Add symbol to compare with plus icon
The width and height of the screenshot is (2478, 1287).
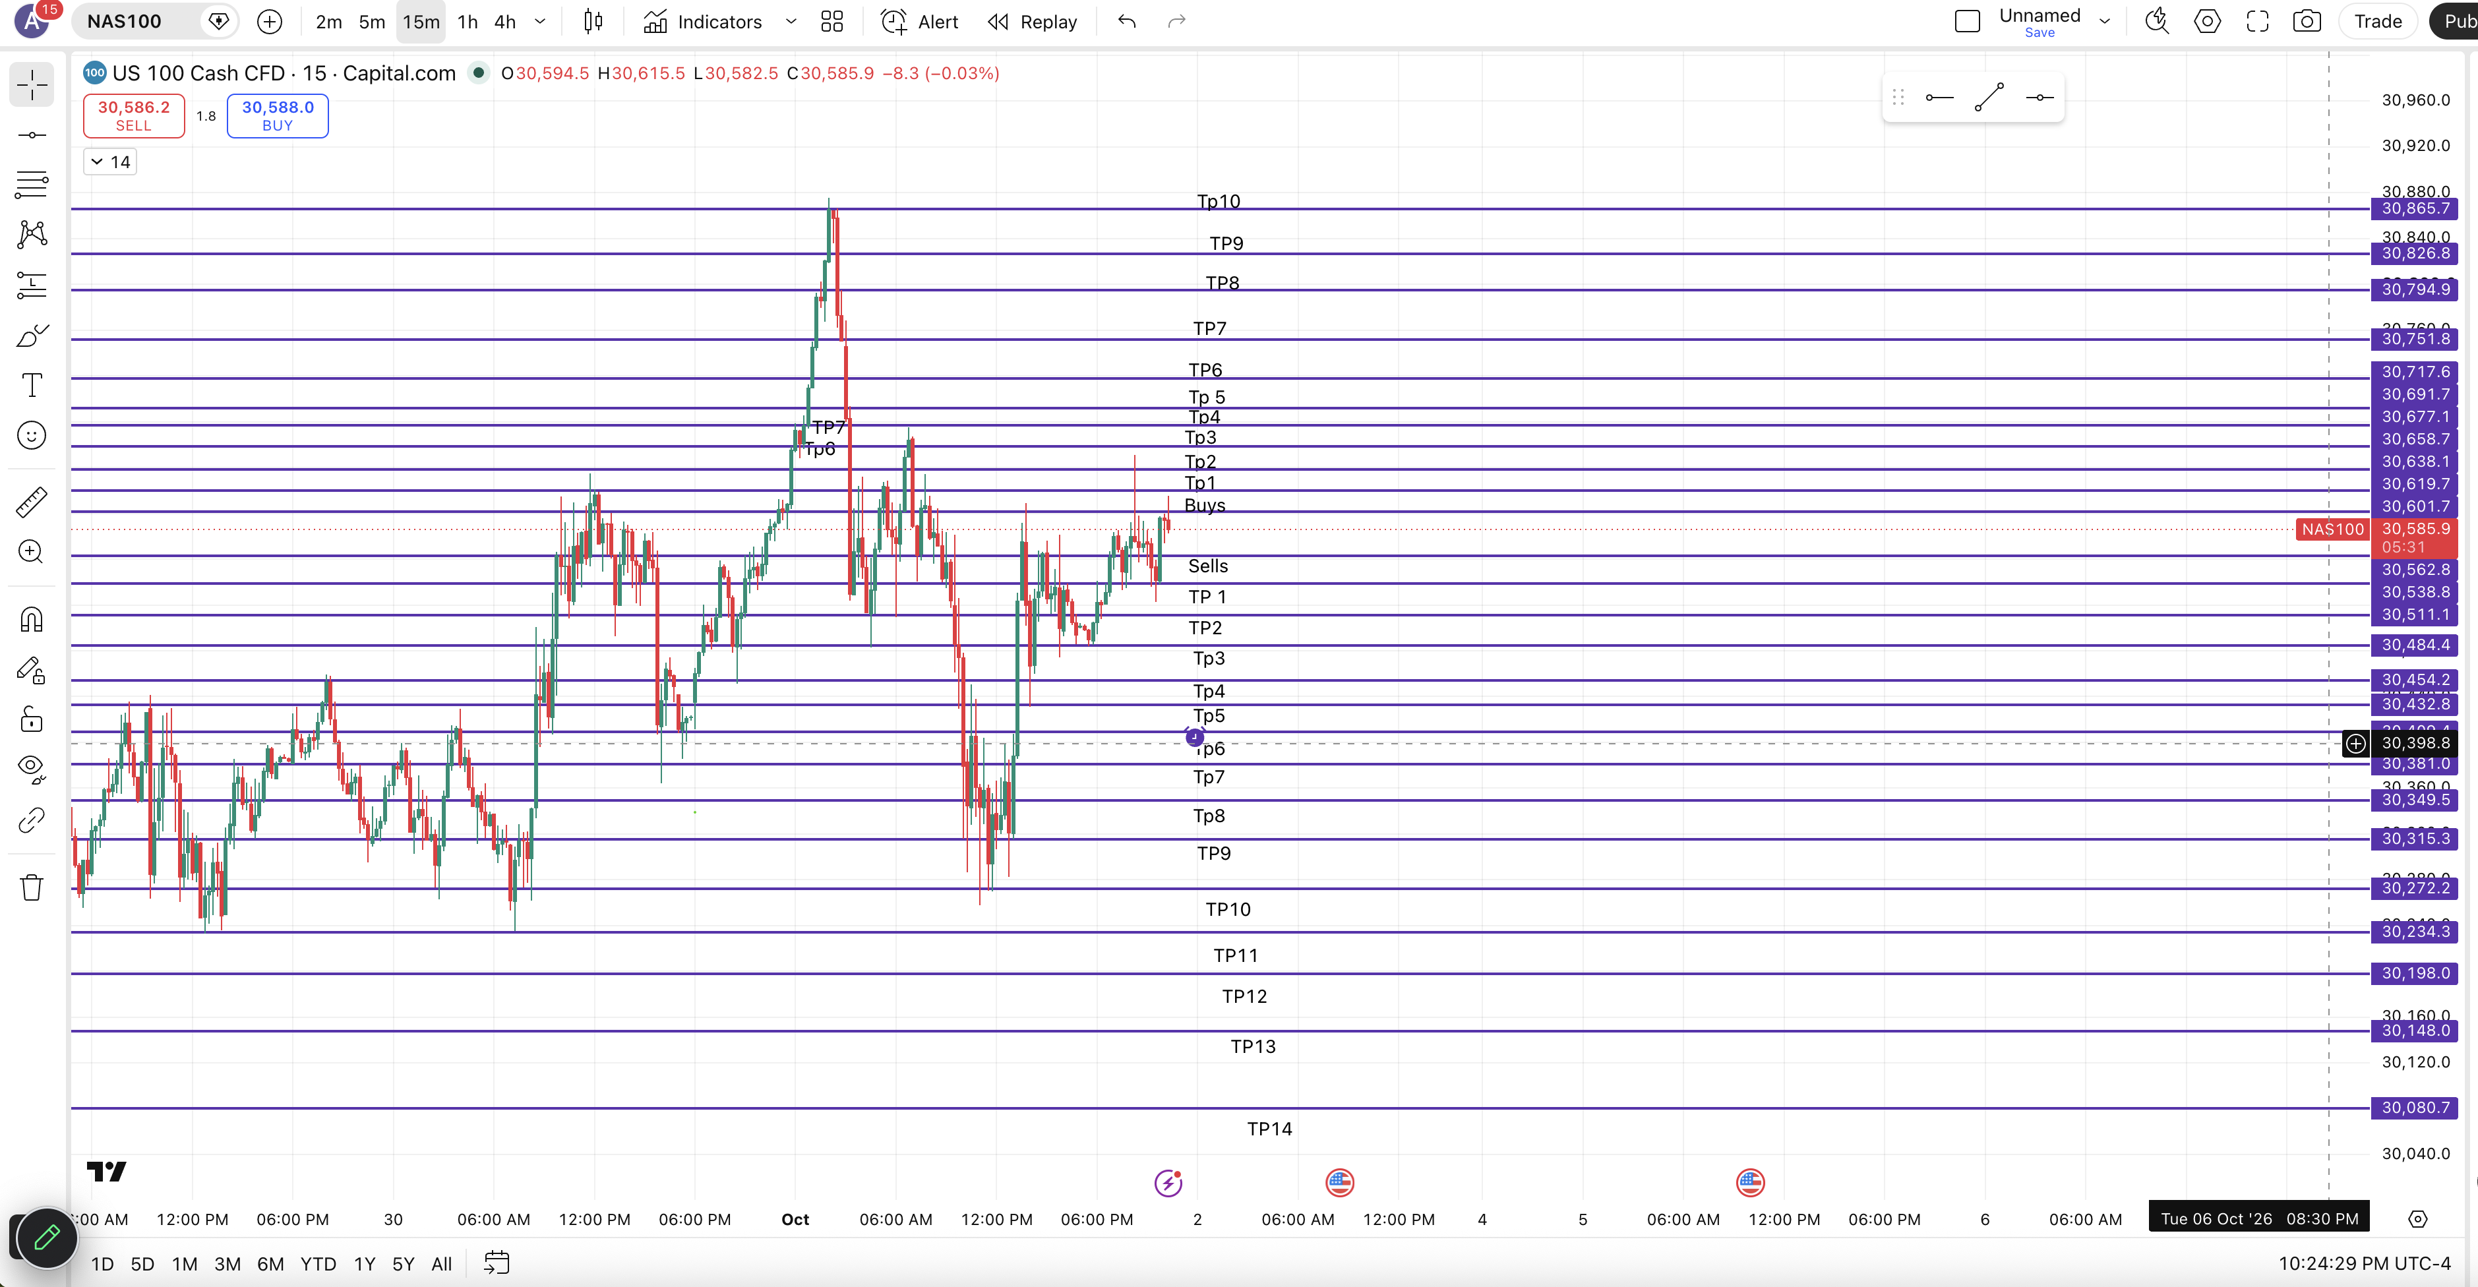coord(270,21)
